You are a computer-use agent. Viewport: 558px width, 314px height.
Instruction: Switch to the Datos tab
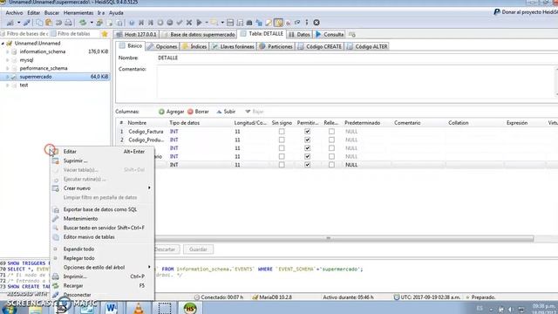coord(299,35)
